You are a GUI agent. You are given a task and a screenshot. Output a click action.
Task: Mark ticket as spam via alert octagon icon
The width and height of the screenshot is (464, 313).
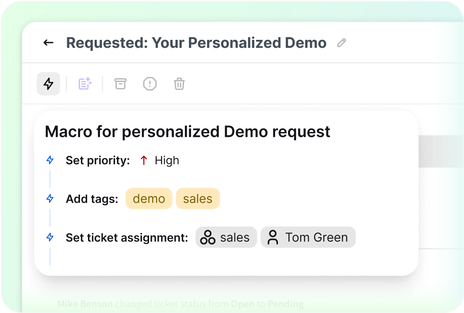coord(150,84)
